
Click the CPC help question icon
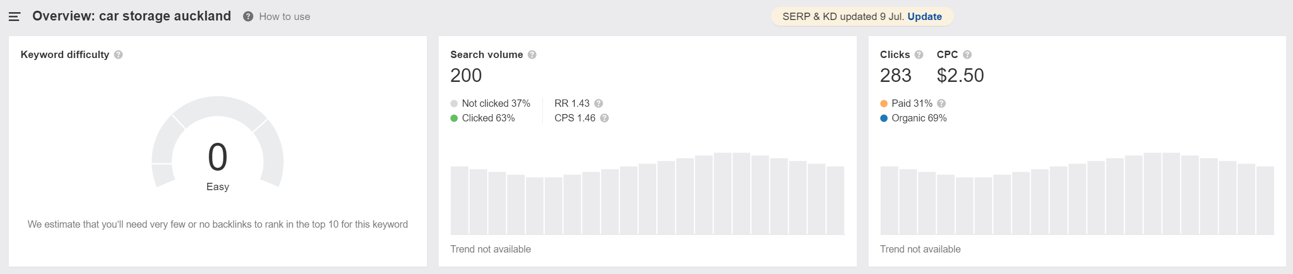click(x=967, y=55)
